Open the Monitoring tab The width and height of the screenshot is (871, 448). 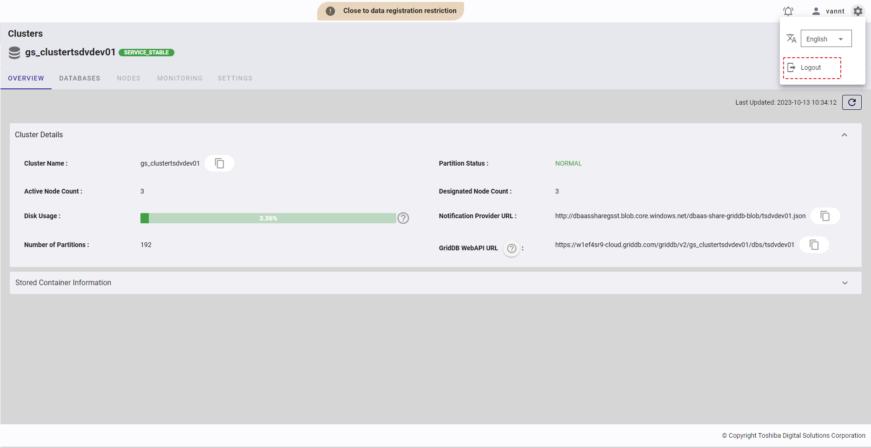pos(180,78)
